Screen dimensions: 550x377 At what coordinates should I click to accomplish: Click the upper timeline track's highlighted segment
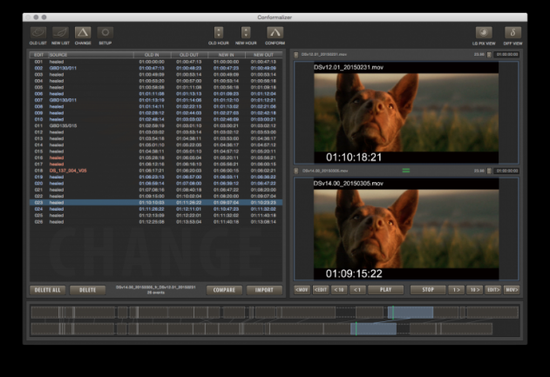click(x=411, y=312)
